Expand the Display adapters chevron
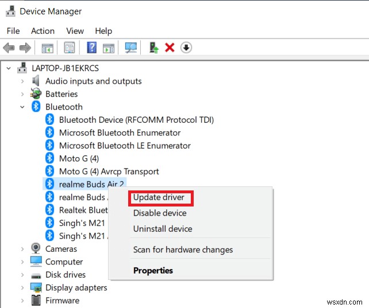 (x=22, y=287)
